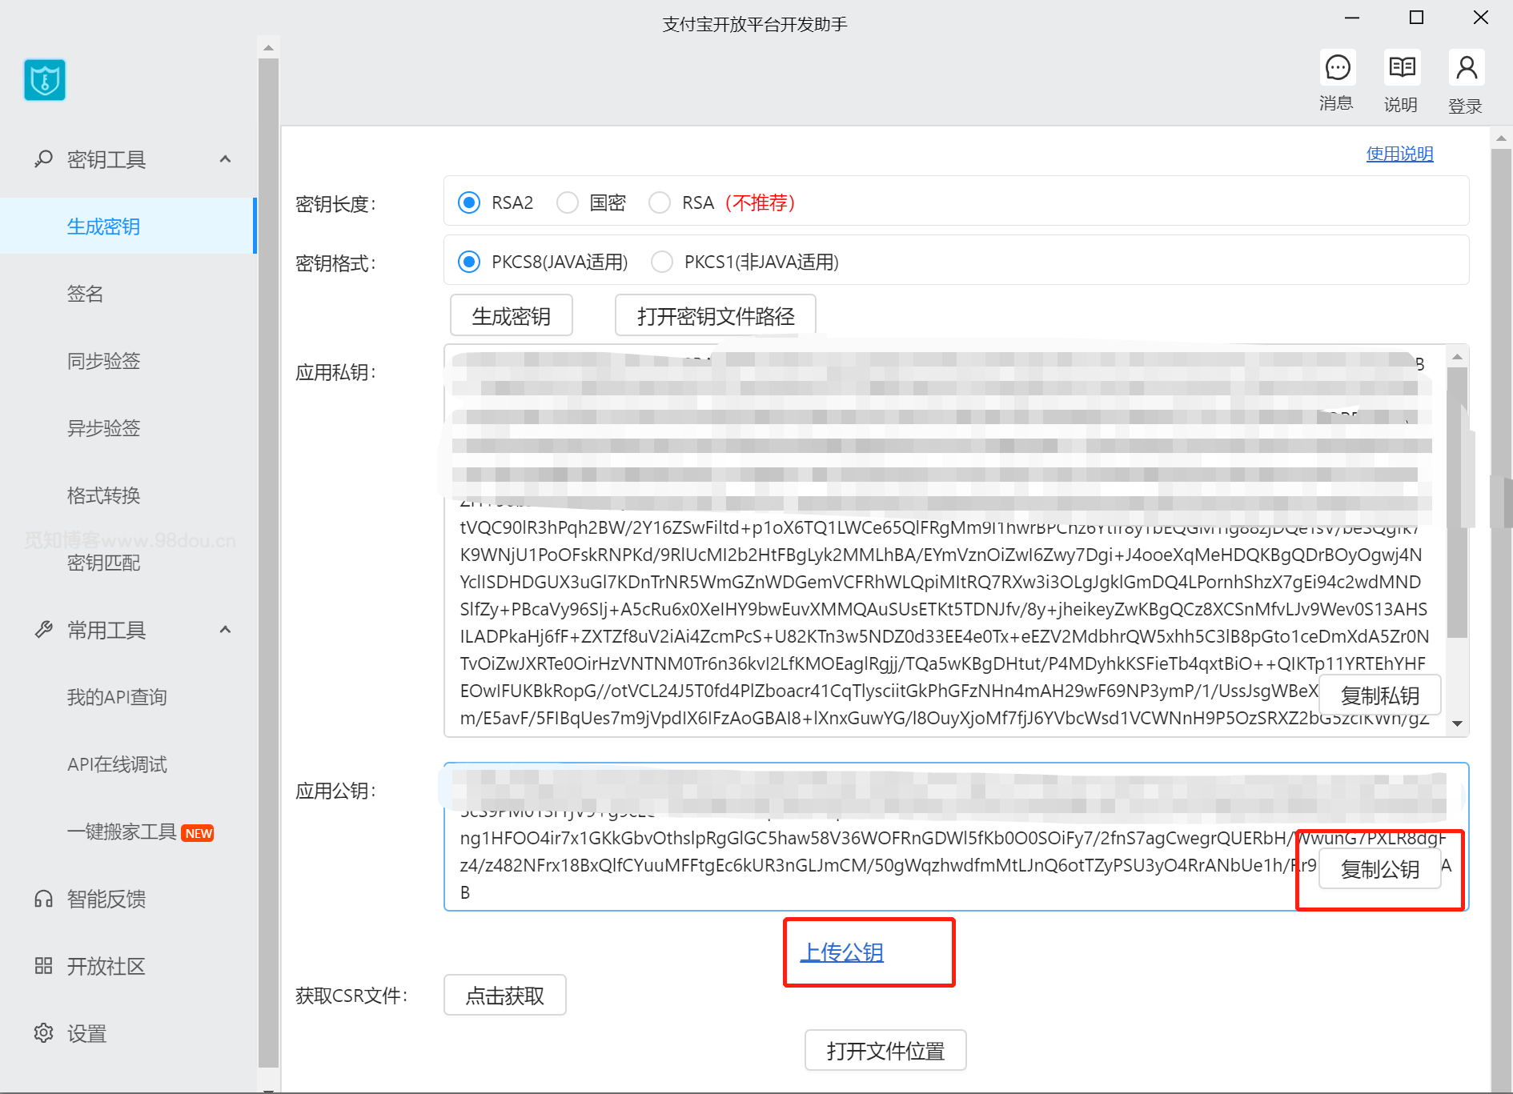Select the RSA2 key length option
Viewport: 1513px width, 1094px height.
[x=469, y=202]
